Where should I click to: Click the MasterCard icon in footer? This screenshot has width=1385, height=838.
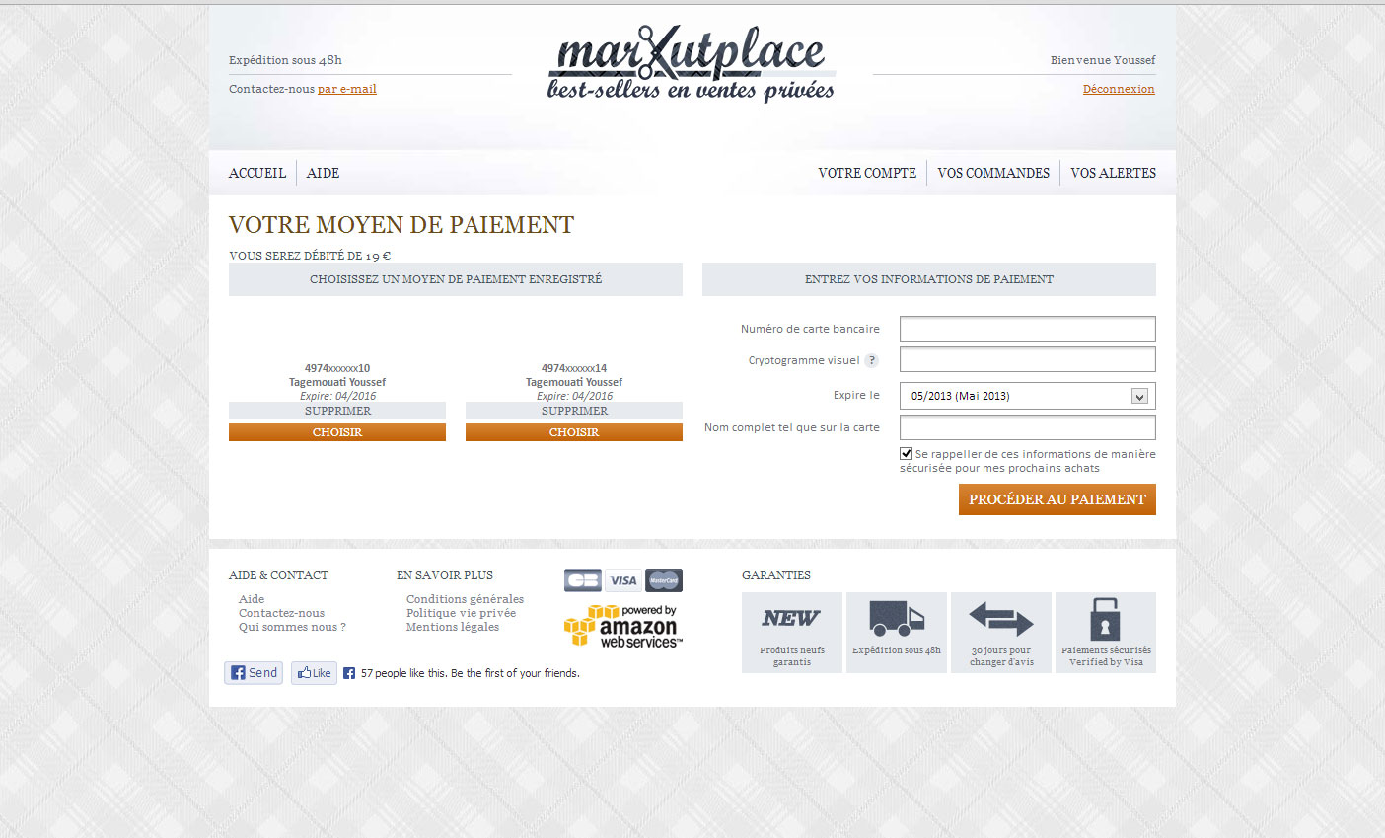point(664,580)
